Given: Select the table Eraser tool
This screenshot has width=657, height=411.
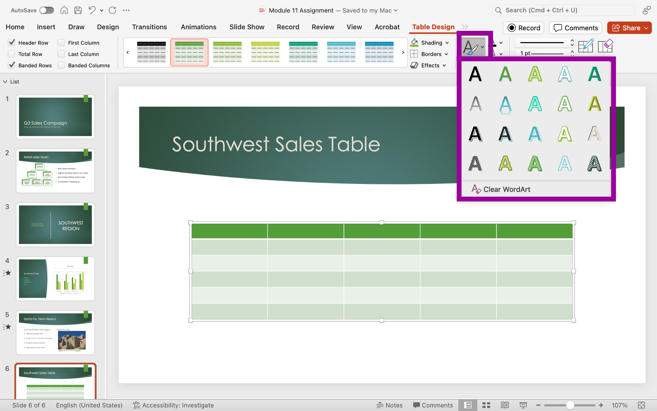Looking at the screenshot, I should 605,46.
